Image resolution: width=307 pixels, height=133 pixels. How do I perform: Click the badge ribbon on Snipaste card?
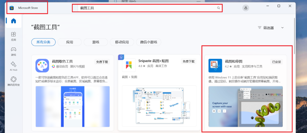[x=121, y=57]
